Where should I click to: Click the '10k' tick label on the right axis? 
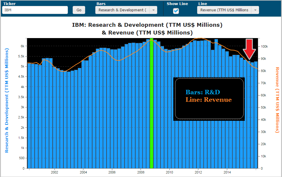pos(264,156)
